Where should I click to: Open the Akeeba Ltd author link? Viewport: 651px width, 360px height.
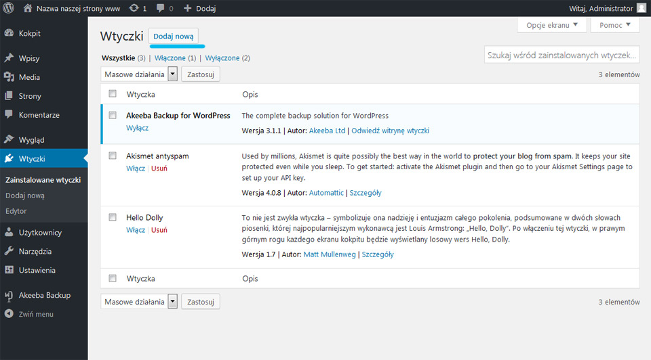point(327,131)
